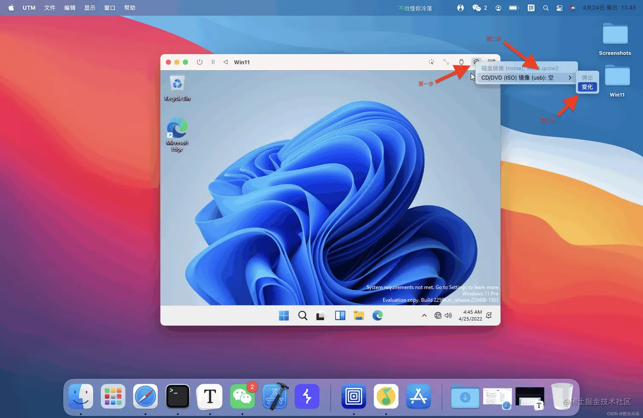Image resolution: width=643 pixels, height=418 pixels.
Task: Click the resize display arrows icon
Action: (446, 62)
